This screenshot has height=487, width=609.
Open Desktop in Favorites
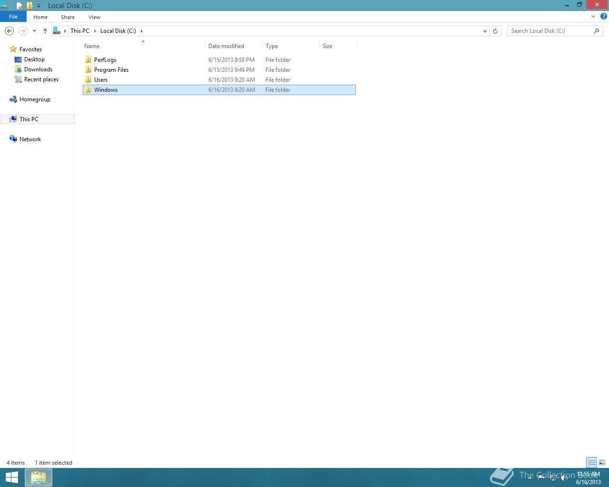(x=34, y=59)
